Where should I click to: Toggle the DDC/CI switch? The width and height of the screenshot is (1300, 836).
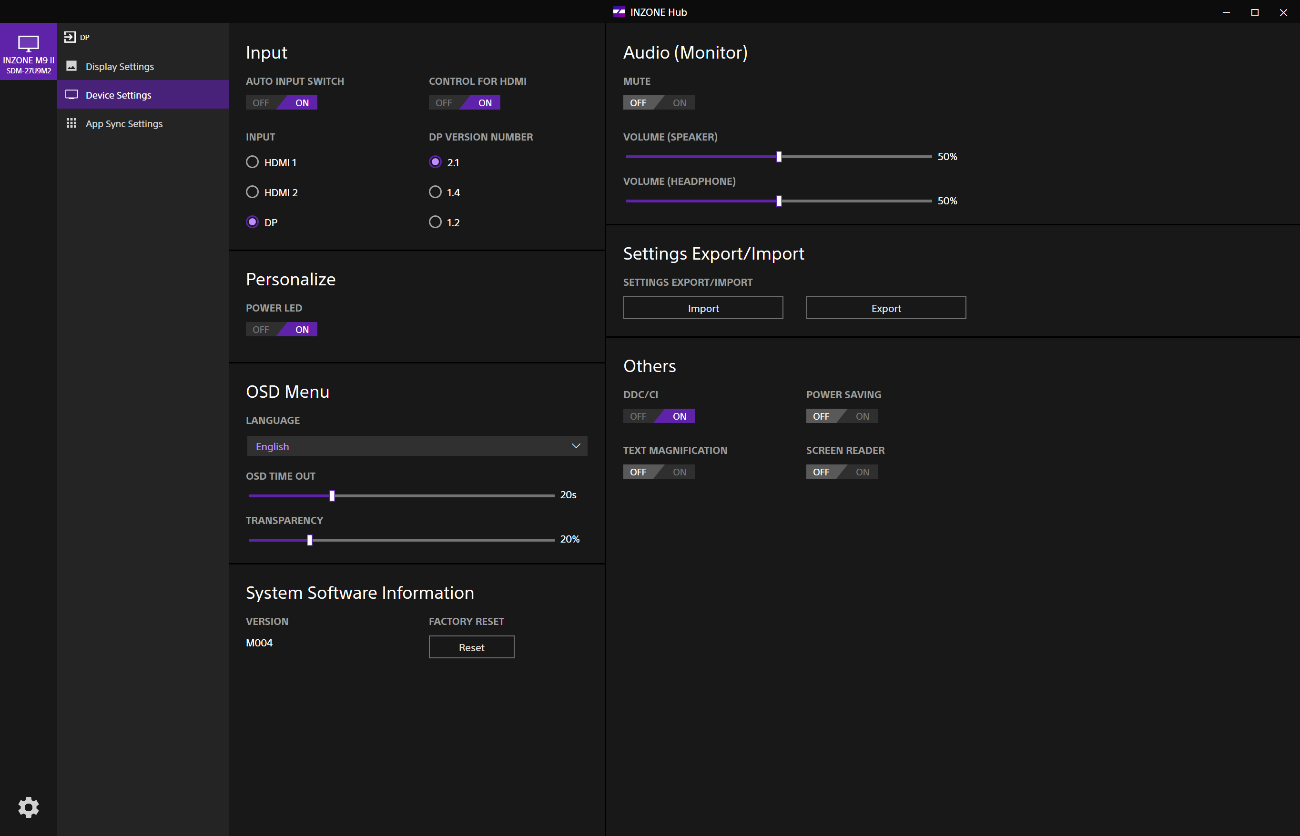tap(659, 416)
